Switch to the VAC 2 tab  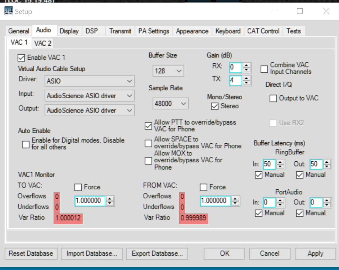tap(42, 43)
